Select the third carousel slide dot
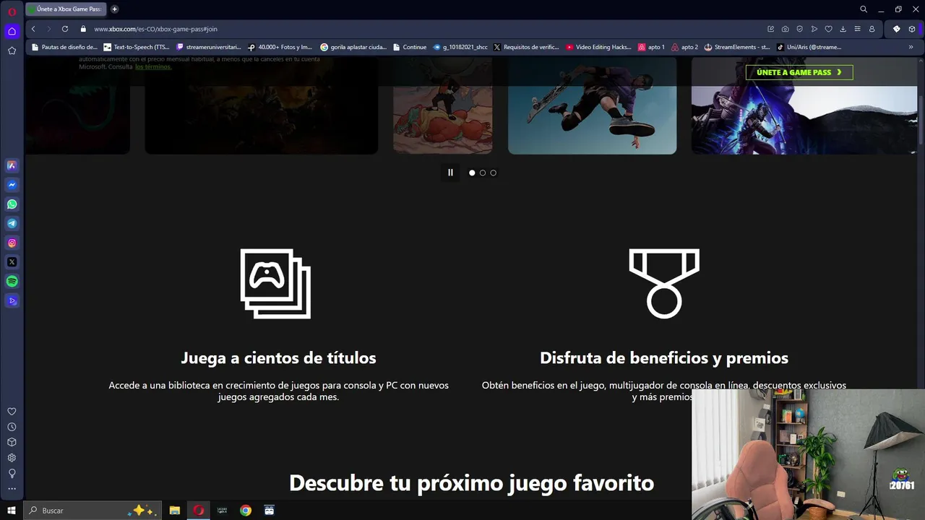The height and width of the screenshot is (520, 925). point(493,173)
